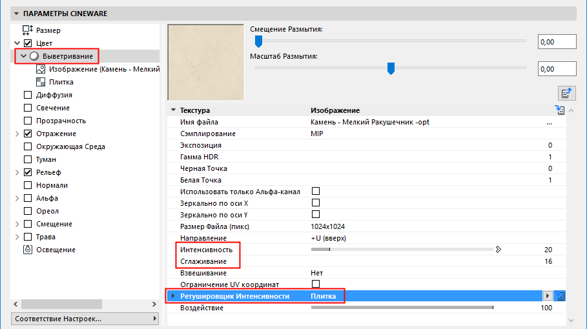The height and width of the screenshot is (329, 587).
Task: Click the Воздействие slider bar
Action: pyautogui.click(x=402, y=307)
